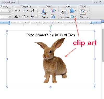Click the upper Spacing value field
The width and height of the screenshot is (104, 99).
[x=4, y=11]
